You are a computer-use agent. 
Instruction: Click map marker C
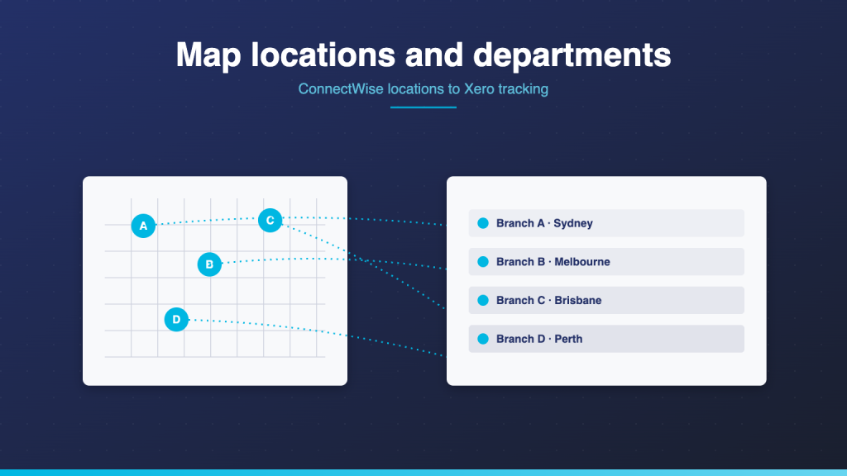click(270, 220)
